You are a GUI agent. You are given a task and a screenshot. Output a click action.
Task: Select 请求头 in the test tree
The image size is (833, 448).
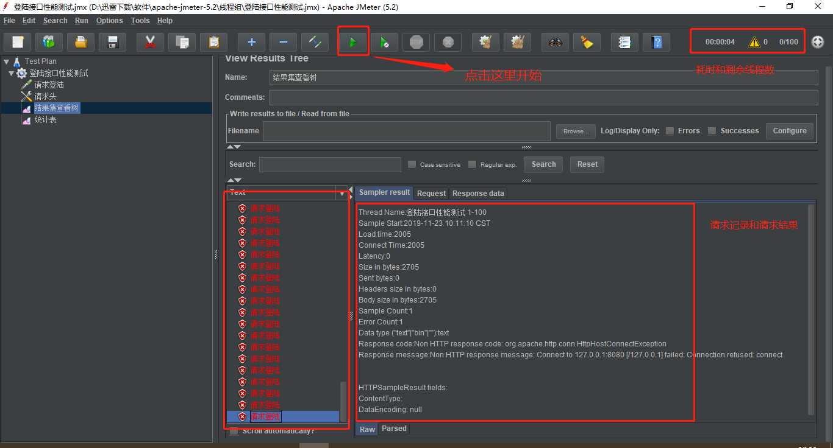click(45, 96)
